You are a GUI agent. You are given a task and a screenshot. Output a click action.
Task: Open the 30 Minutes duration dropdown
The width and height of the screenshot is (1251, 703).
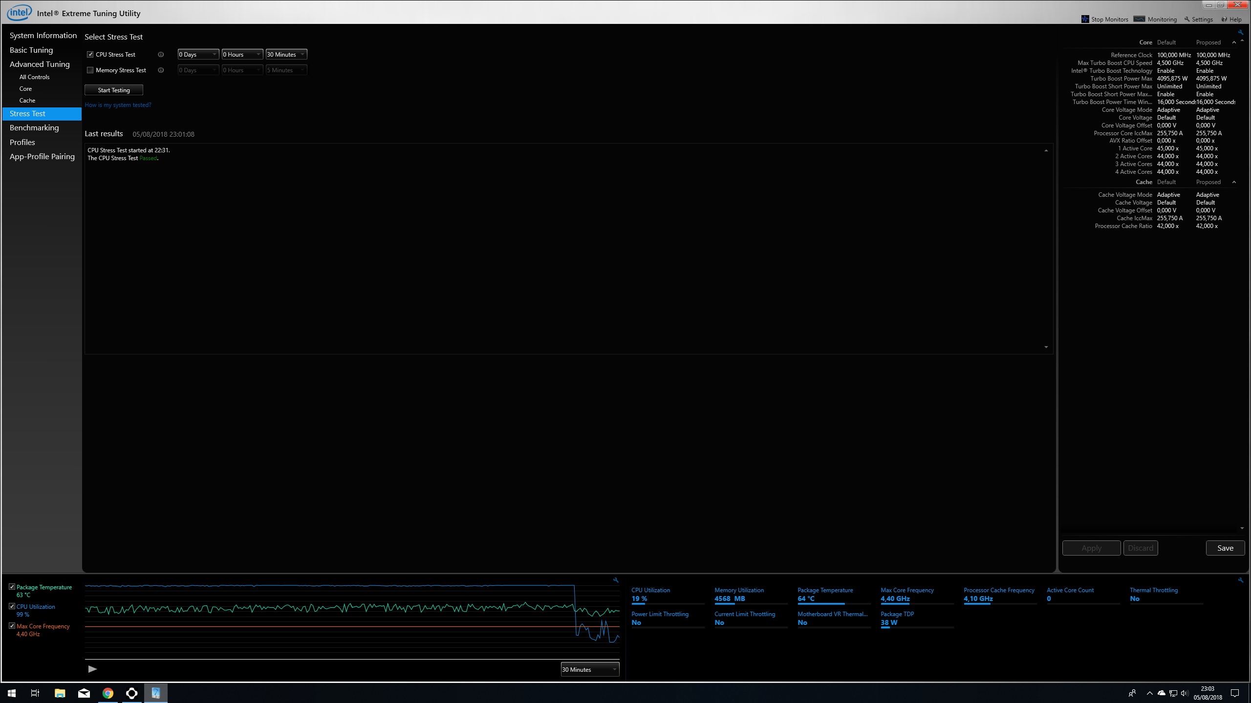pyautogui.click(x=286, y=55)
